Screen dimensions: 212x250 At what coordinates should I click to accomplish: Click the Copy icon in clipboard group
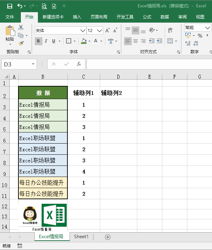pos(21,35)
